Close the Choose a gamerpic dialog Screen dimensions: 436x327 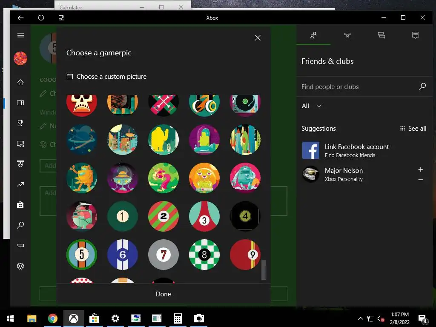(x=258, y=37)
